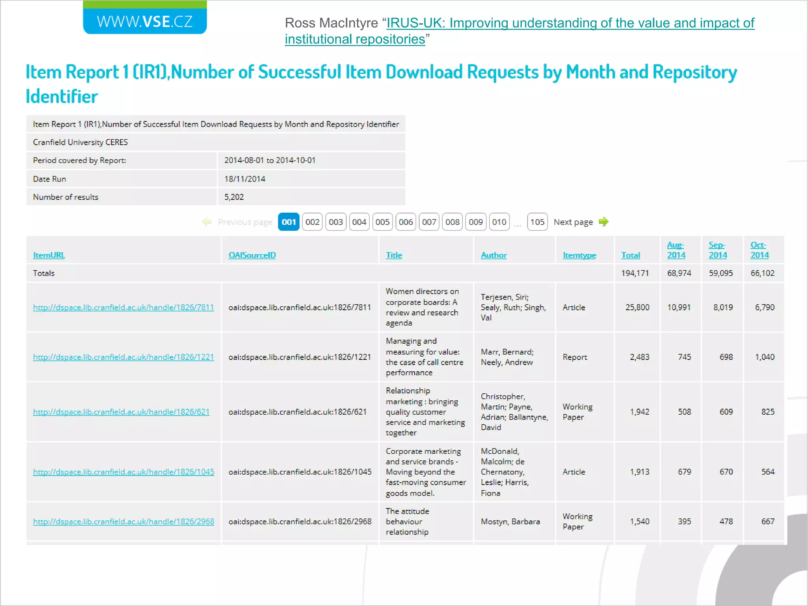Click the Date Run value 18/11/2014
The width and height of the screenshot is (808, 606).
tap(245, 179)
